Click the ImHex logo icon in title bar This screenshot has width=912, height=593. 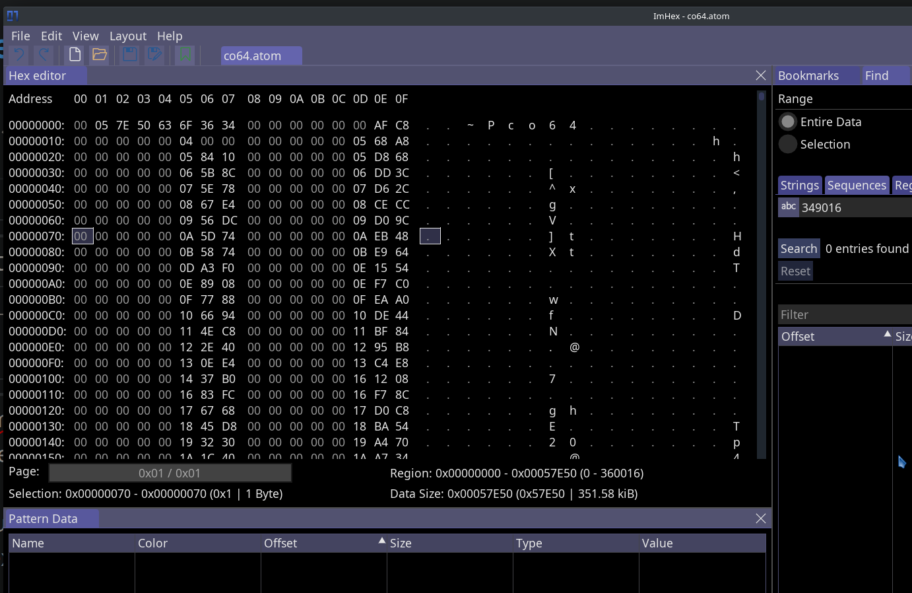13,15
